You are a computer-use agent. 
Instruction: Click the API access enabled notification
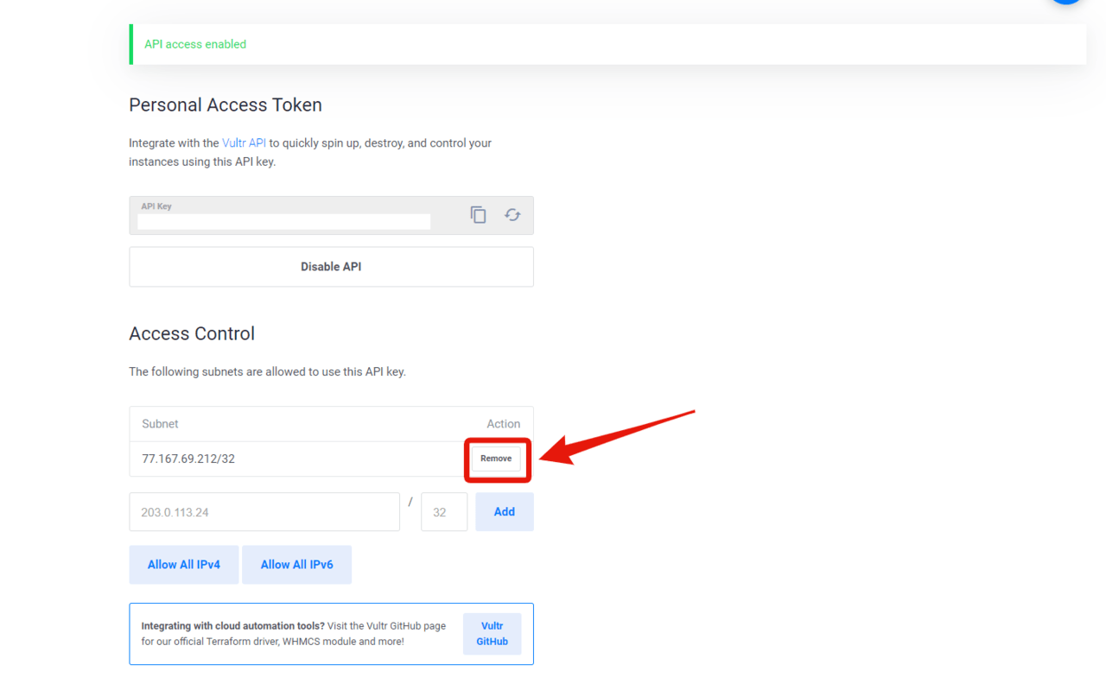pos(195,44)
